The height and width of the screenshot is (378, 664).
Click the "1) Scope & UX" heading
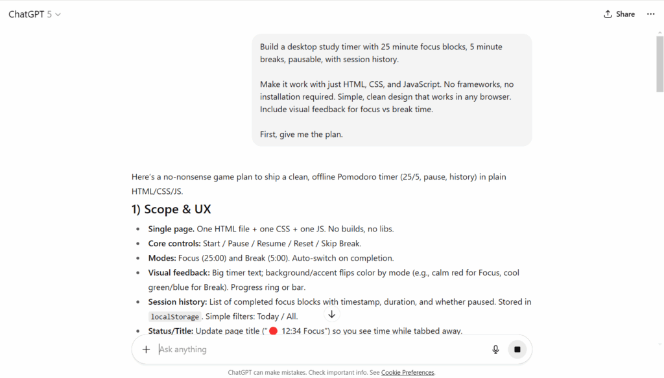171,209
